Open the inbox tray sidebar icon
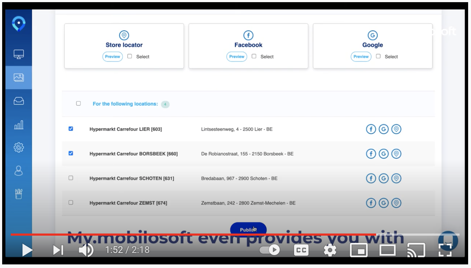The height and width of the screenshot is (268, 471). [19, 101]
